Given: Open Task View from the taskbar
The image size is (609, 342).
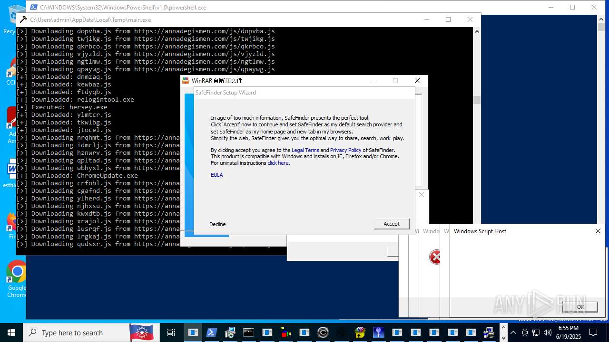Looking at the screenshot, I should click(171, 332).
